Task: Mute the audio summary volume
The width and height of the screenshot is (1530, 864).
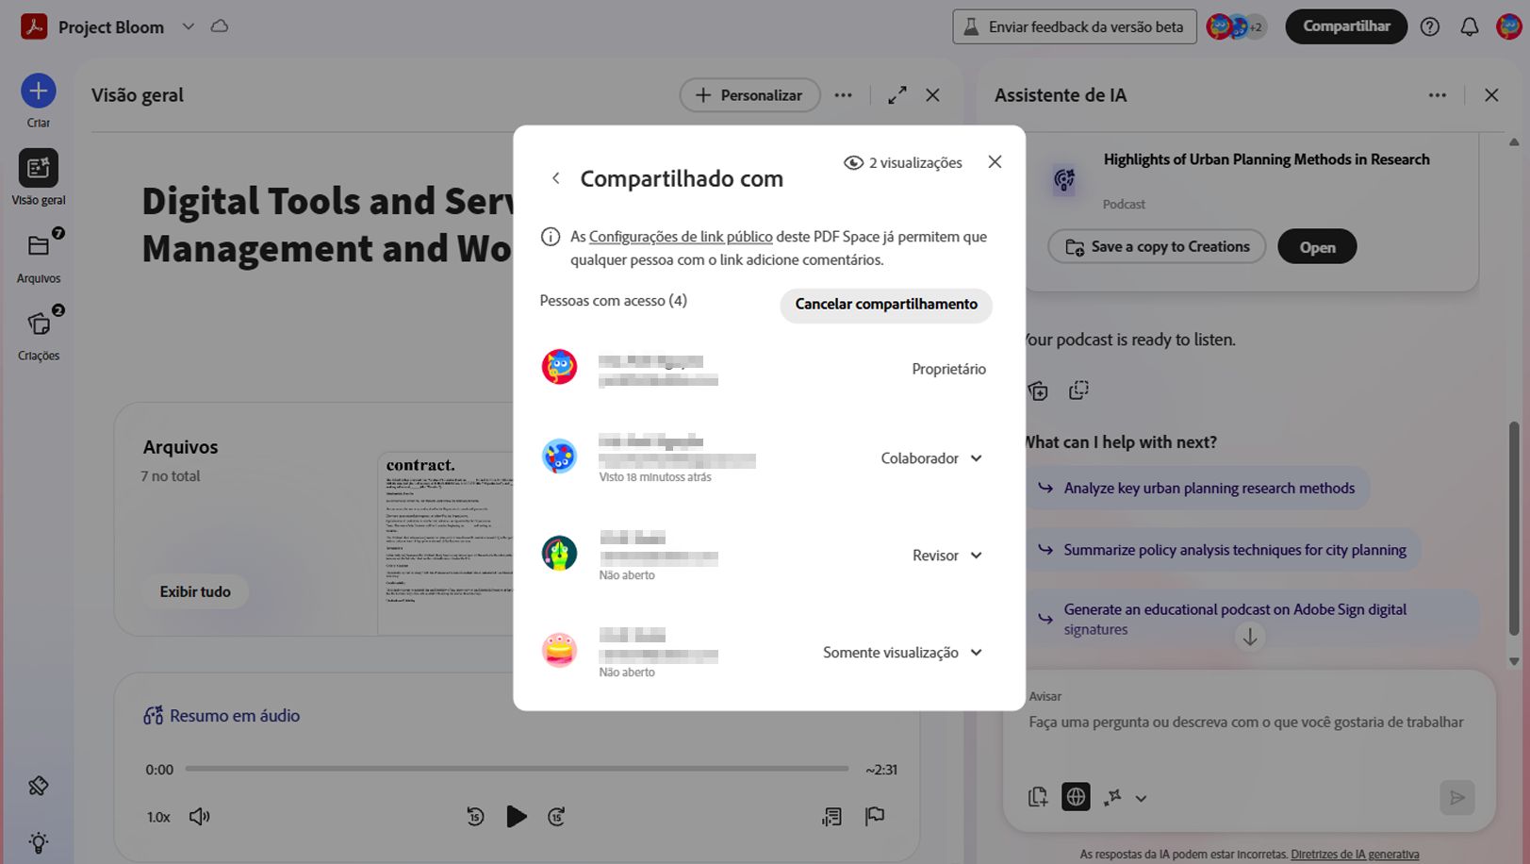Action: click(x=200, y=817)
